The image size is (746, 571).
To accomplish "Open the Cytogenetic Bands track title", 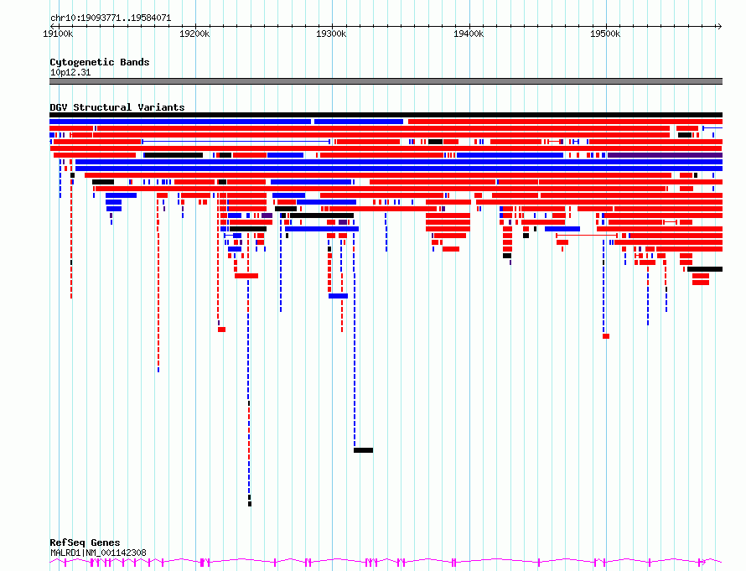I will click(x=100, y=62).
